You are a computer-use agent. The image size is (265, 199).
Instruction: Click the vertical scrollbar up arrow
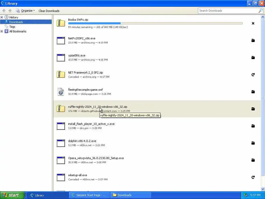tap(263, 17)
